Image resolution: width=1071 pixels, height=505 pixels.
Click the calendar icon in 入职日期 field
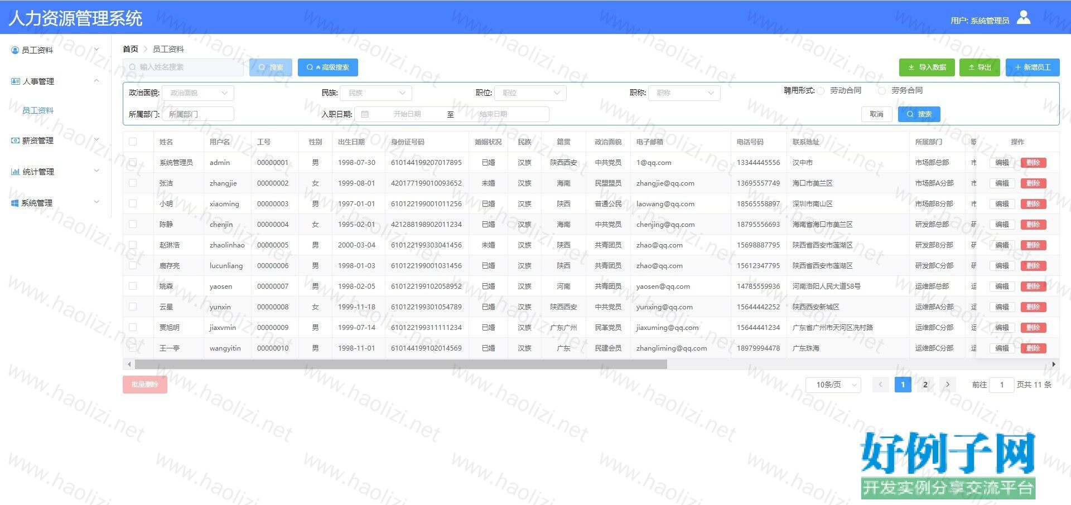click(365, 114)
